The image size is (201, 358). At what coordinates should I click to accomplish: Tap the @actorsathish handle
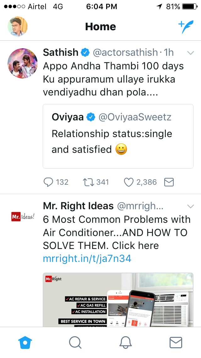click(125, 52)
